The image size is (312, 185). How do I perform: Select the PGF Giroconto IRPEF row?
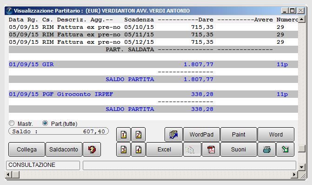tap(153, 94)
